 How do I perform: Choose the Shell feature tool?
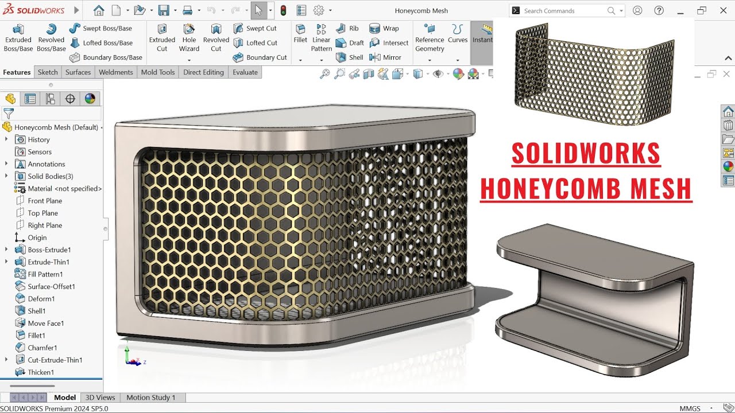pyautogui.click(x=349, y=57)
